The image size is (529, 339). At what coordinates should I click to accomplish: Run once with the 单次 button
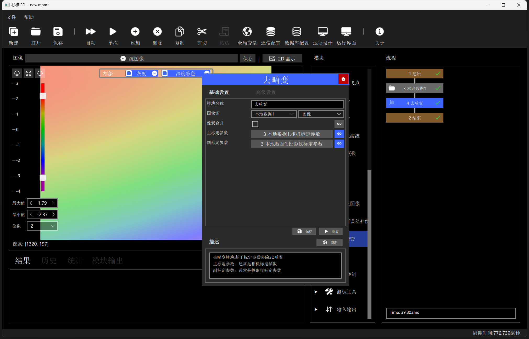(x=113, y=32)
